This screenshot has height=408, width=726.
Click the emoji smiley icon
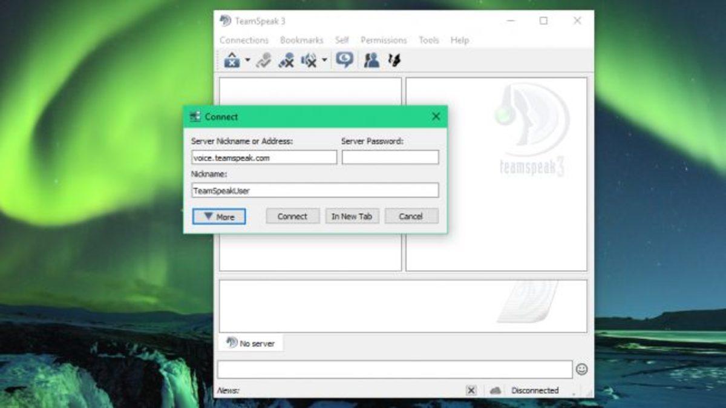[581, 369]
